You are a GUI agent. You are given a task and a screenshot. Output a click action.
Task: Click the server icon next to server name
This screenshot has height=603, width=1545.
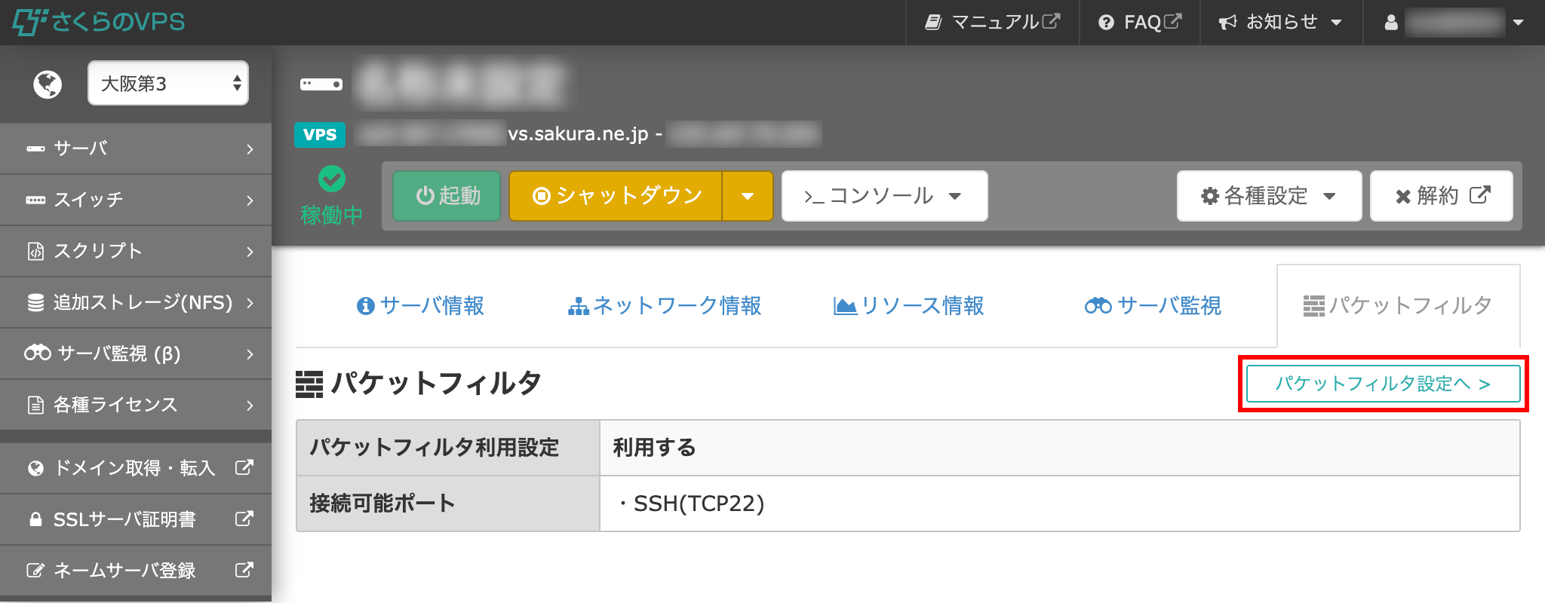click(x=321, y=84)
